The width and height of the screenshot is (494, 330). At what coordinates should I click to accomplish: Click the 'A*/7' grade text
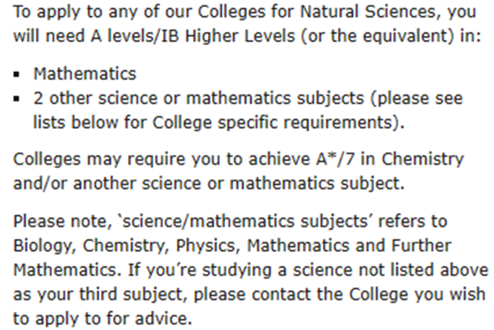(335, 159)
